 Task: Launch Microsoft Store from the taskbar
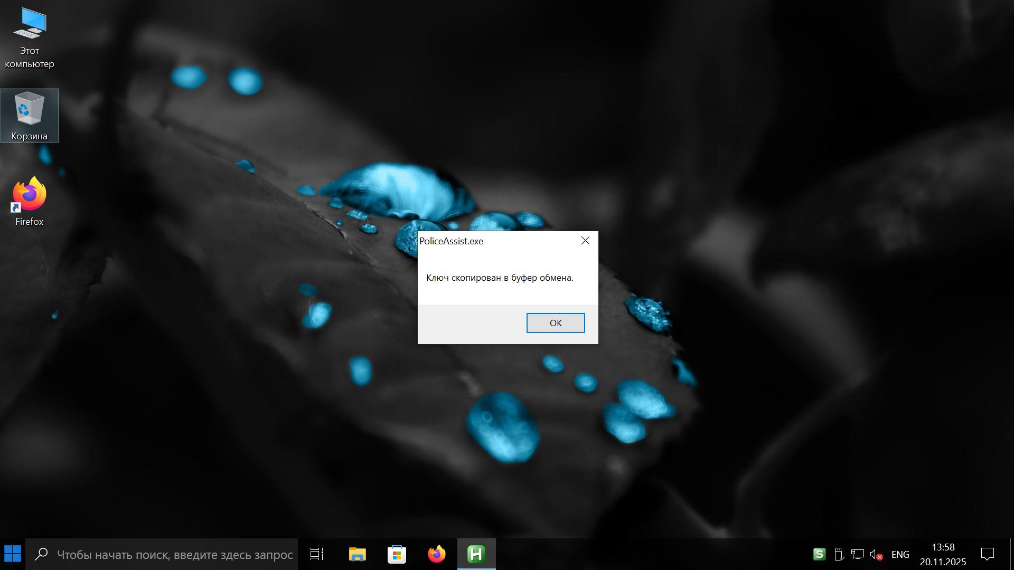[397, 554]
